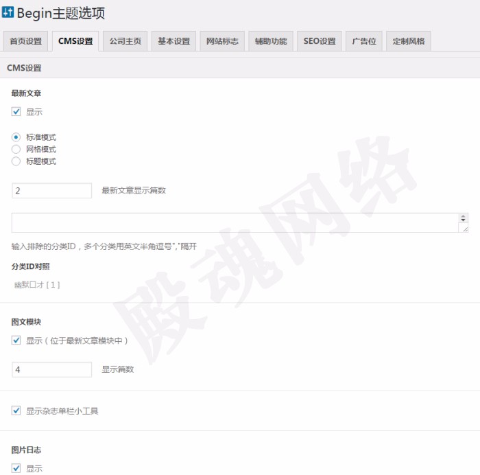The width and height of the screenshot is (480, 475).
Task: Open the 基本设置 tab
Action: (x=173, y=41)
